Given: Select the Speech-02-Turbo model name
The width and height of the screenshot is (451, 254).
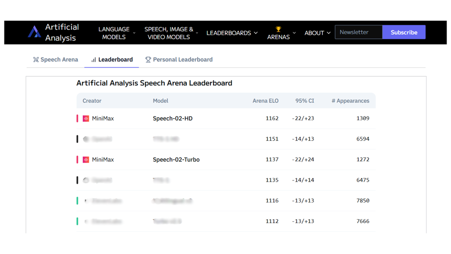Looking at the screenshot, I should coord(176,160).
